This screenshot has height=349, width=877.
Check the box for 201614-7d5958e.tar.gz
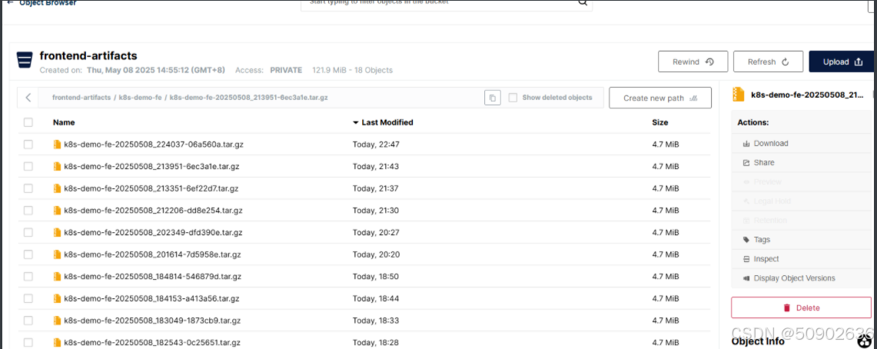[x=28, y=254]
